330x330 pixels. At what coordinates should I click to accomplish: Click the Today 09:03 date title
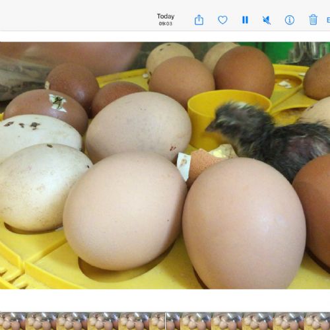(166, 19)
